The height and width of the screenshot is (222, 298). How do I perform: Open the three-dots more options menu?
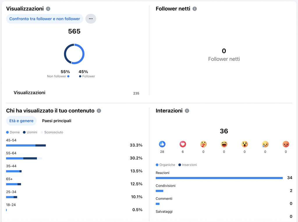91,19
